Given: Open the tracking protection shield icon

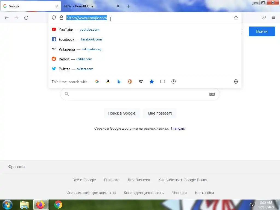Looking at the screenshot, I should click(x=54, y=17).
